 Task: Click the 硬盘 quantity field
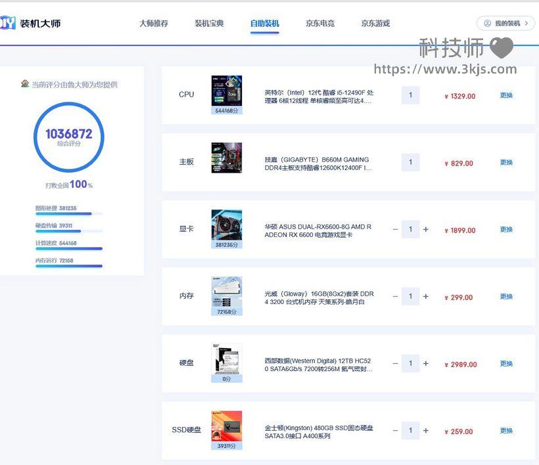coord(410,363)
